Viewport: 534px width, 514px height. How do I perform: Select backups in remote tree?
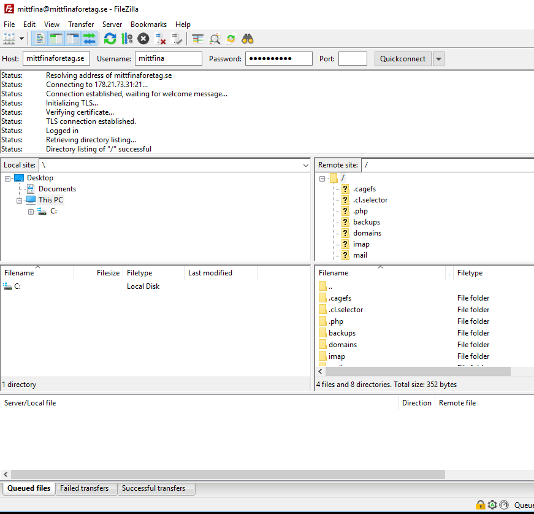tap(367, 222)
